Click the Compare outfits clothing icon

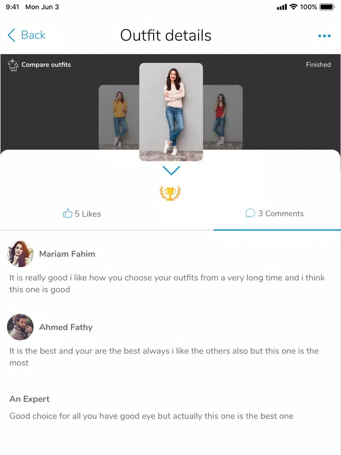coord(13,65)
